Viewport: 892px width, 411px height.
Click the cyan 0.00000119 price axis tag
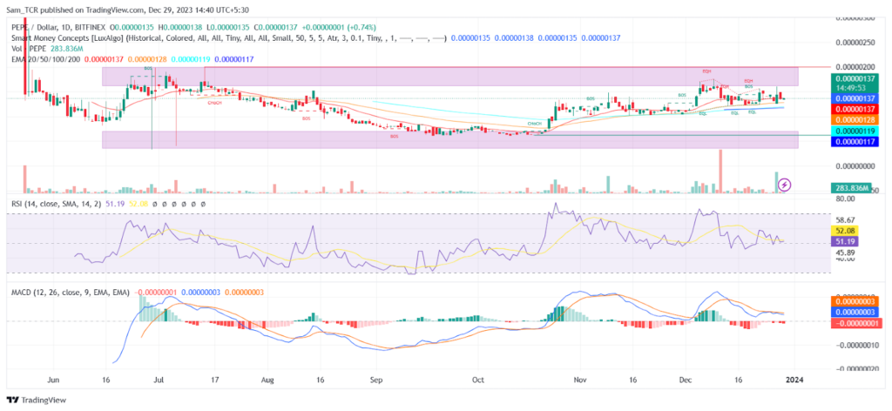pos(855,131)
